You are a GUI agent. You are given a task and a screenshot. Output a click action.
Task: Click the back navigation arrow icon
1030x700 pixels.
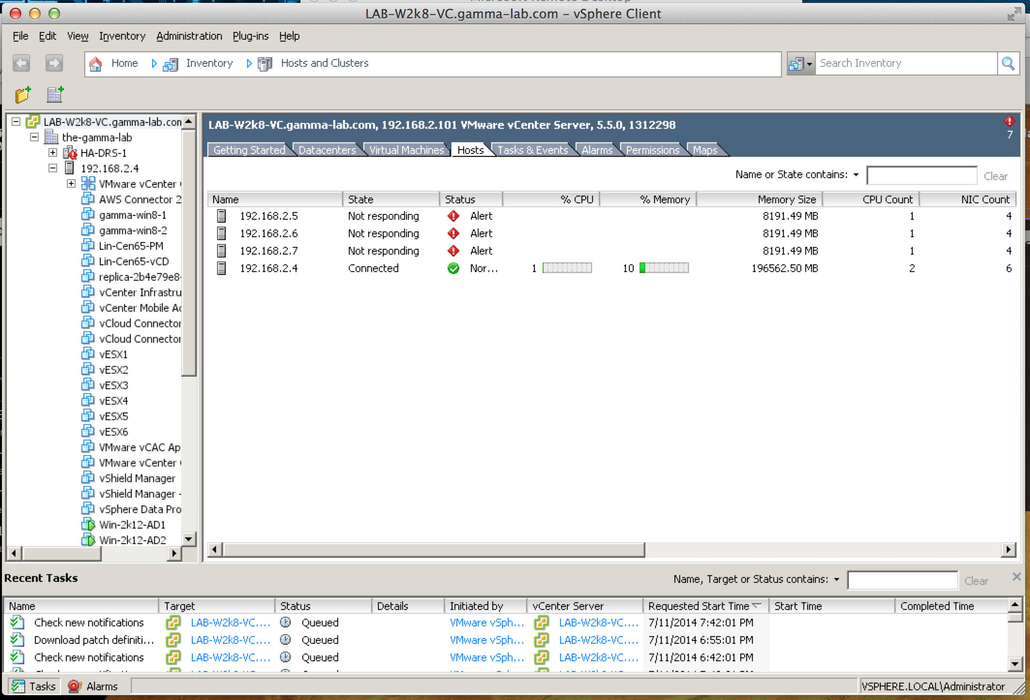point(21,63)
